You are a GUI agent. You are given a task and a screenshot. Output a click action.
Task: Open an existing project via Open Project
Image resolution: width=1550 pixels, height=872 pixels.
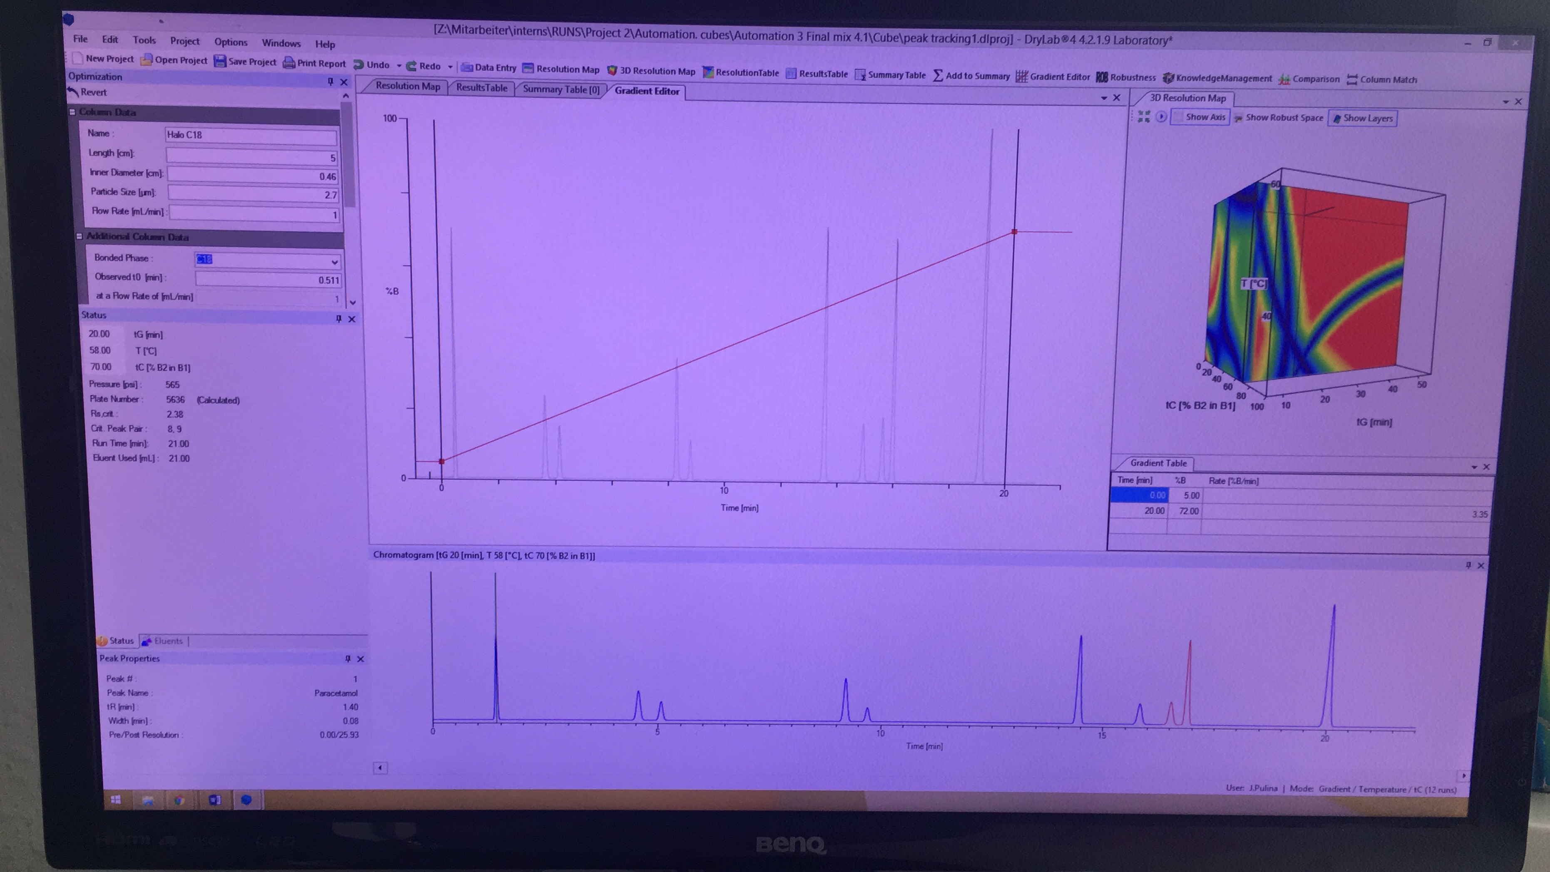(x=173, y=60)
